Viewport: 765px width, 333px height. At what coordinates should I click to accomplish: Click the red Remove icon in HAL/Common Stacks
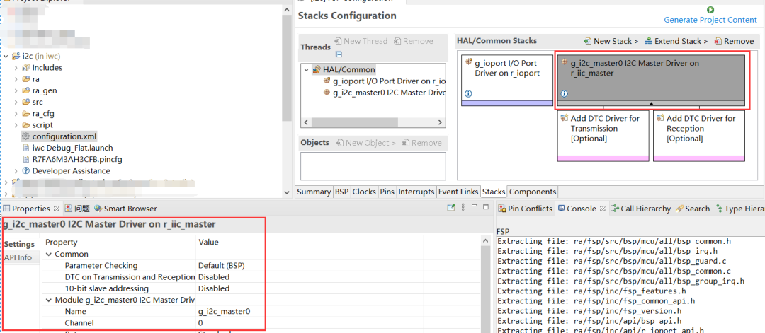(x=718, y=41)
